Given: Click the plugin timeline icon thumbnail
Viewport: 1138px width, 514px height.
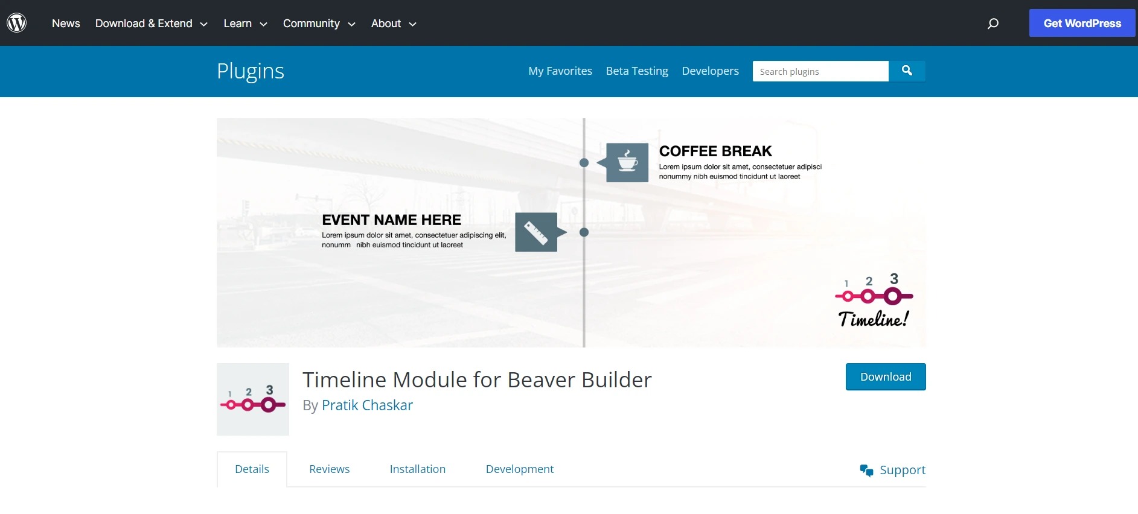Looking at the screenshot, I should point(253,399).
